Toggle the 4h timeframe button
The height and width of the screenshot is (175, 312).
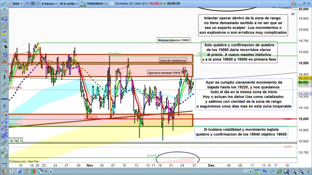click(33, 4)
